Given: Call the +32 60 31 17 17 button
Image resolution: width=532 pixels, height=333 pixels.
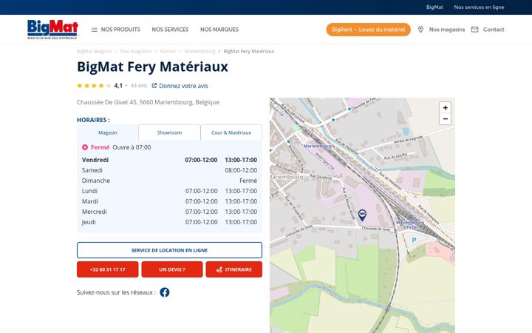Looking at the screenshot, I should click(108, 269).
